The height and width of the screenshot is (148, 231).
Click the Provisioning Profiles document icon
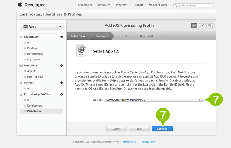[x=21, y=94]
